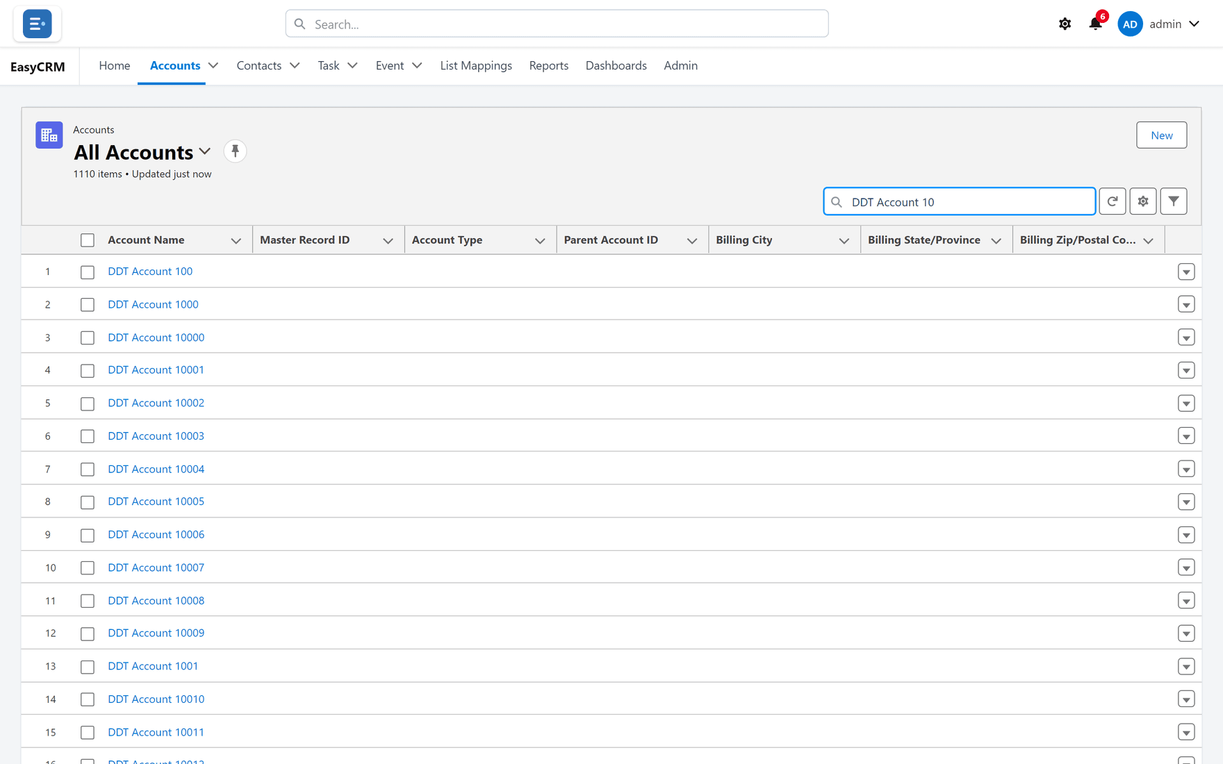Click search icon in list search box
This screenshot has height=764, width=1223.
pyautogui.click(x=837, y=202)
